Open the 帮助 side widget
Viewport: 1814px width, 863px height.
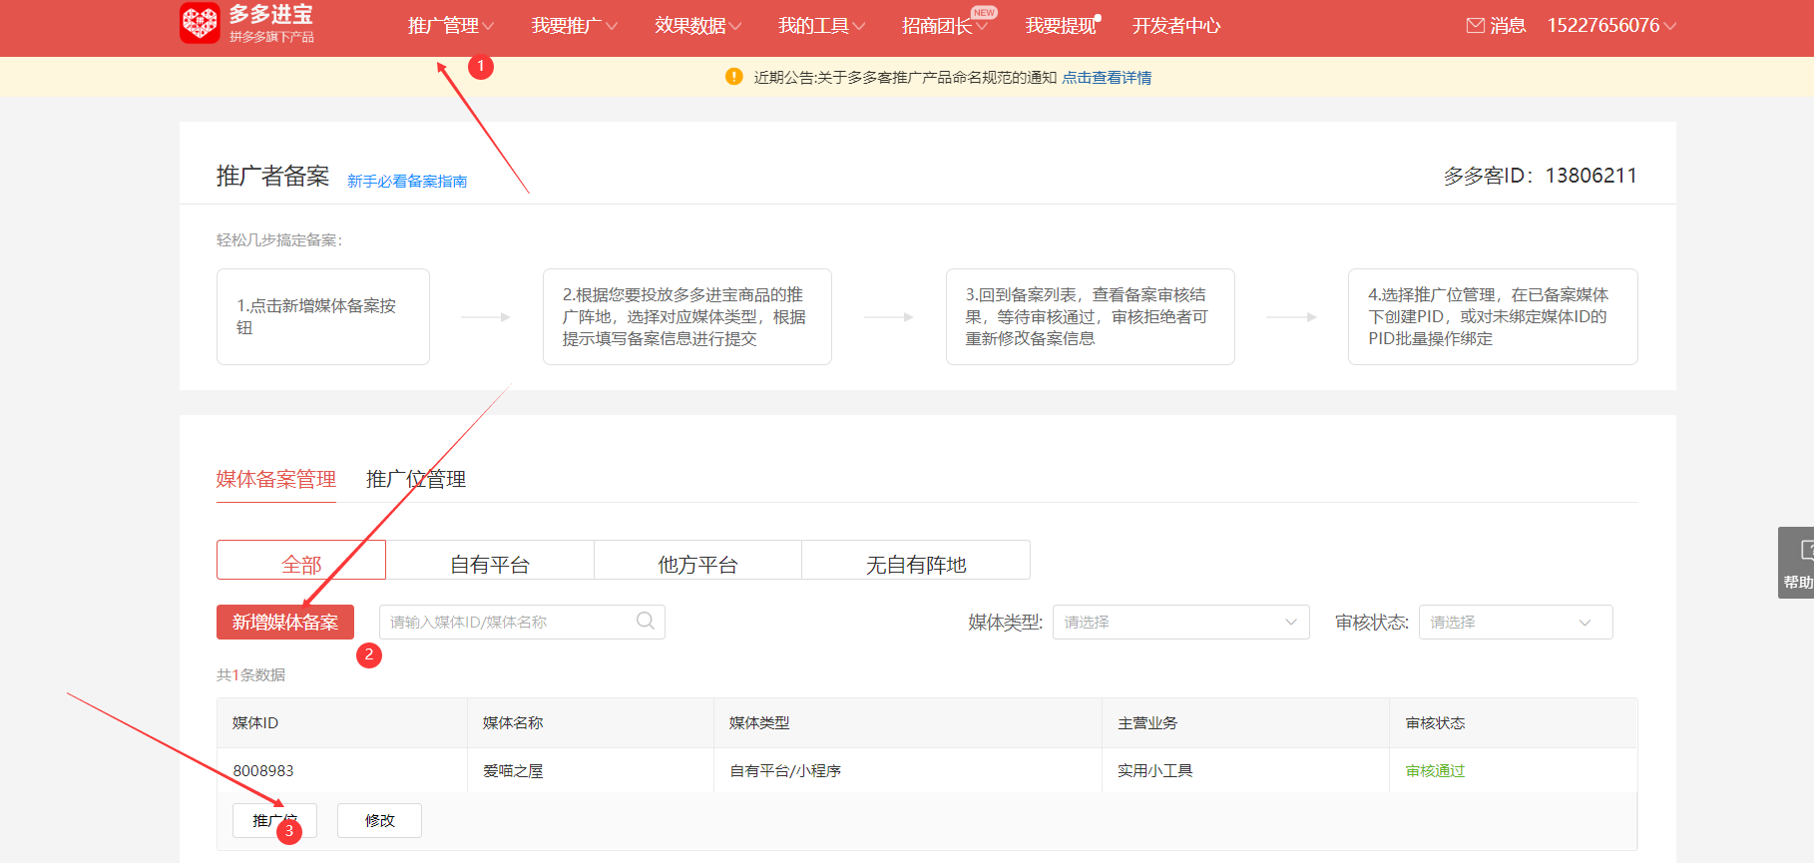click(1796, 563)
